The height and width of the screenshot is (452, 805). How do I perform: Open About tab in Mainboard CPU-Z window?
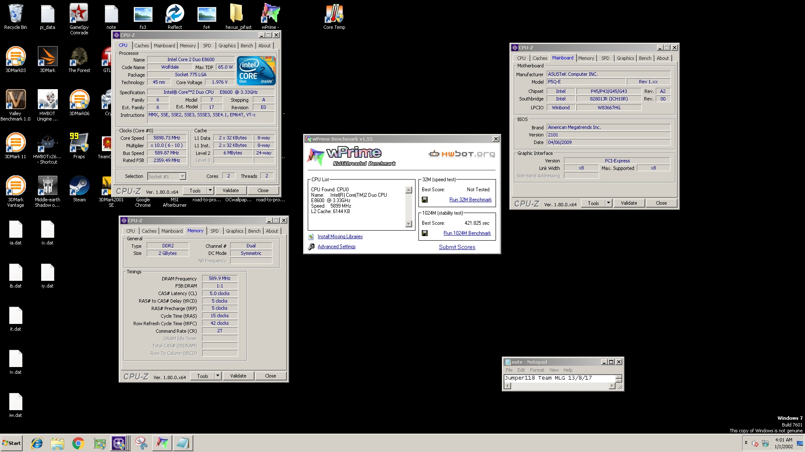662,58
